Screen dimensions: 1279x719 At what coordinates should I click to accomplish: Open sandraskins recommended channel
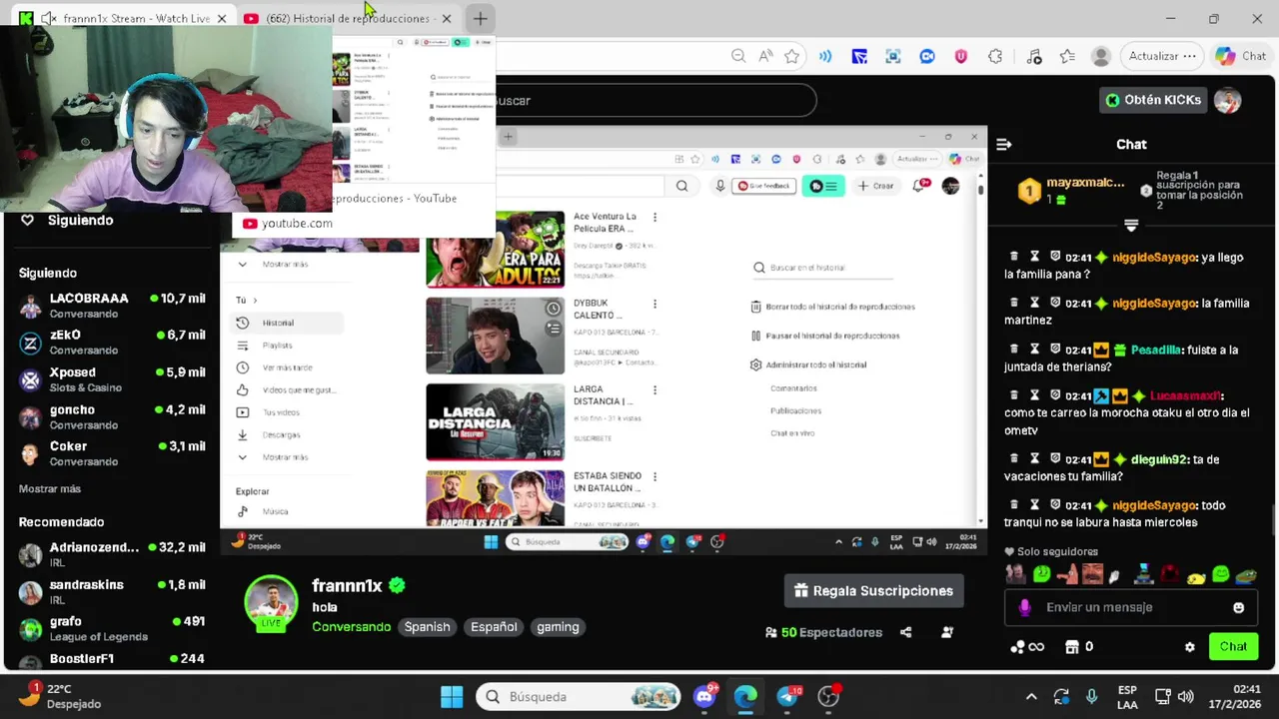click(112, 591)
